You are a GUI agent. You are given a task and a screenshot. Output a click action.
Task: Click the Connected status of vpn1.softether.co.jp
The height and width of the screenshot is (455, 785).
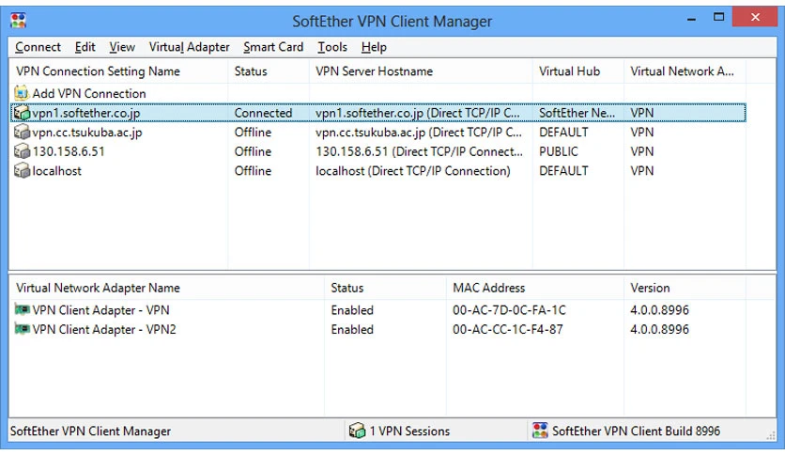(x=263, y=113)
